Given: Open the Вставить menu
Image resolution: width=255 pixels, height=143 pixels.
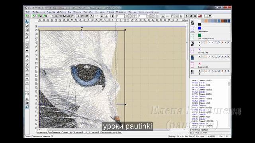Looking at the screenshot, I should pyautogui.click(x=77, y=12).
